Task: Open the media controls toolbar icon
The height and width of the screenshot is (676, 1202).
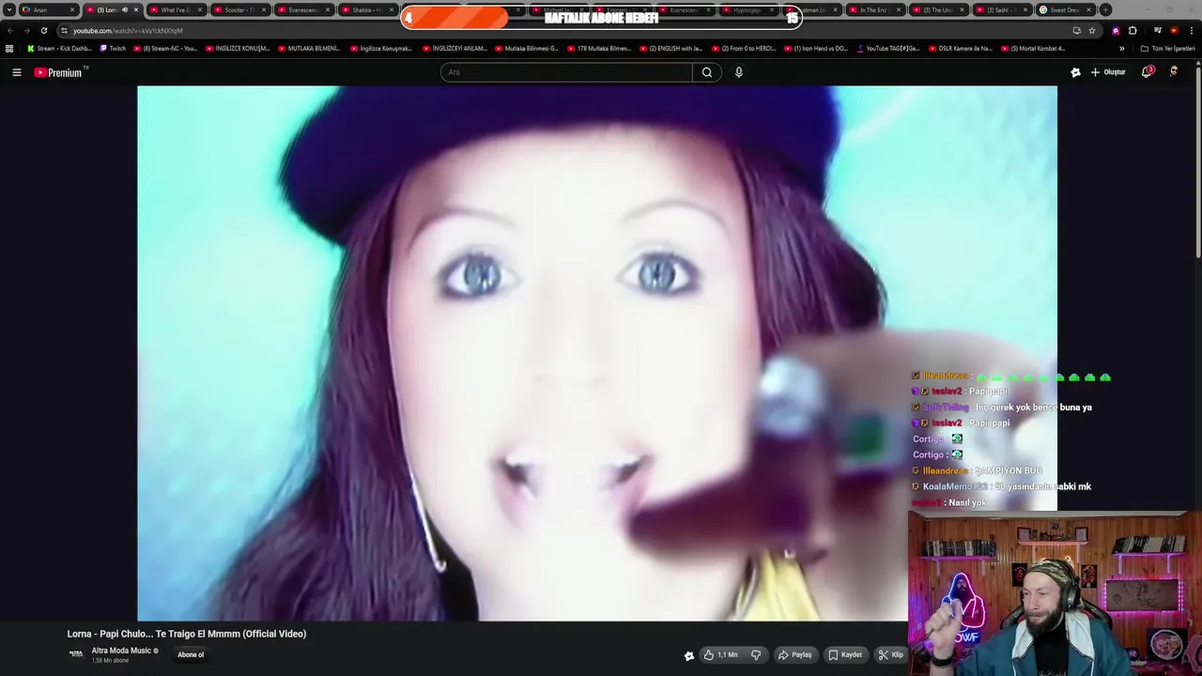Action: point(1158,30)
